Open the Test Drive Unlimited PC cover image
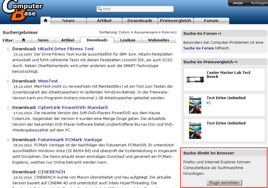The height and width of the screenshot is (188, 268). [x=195, y=105]
